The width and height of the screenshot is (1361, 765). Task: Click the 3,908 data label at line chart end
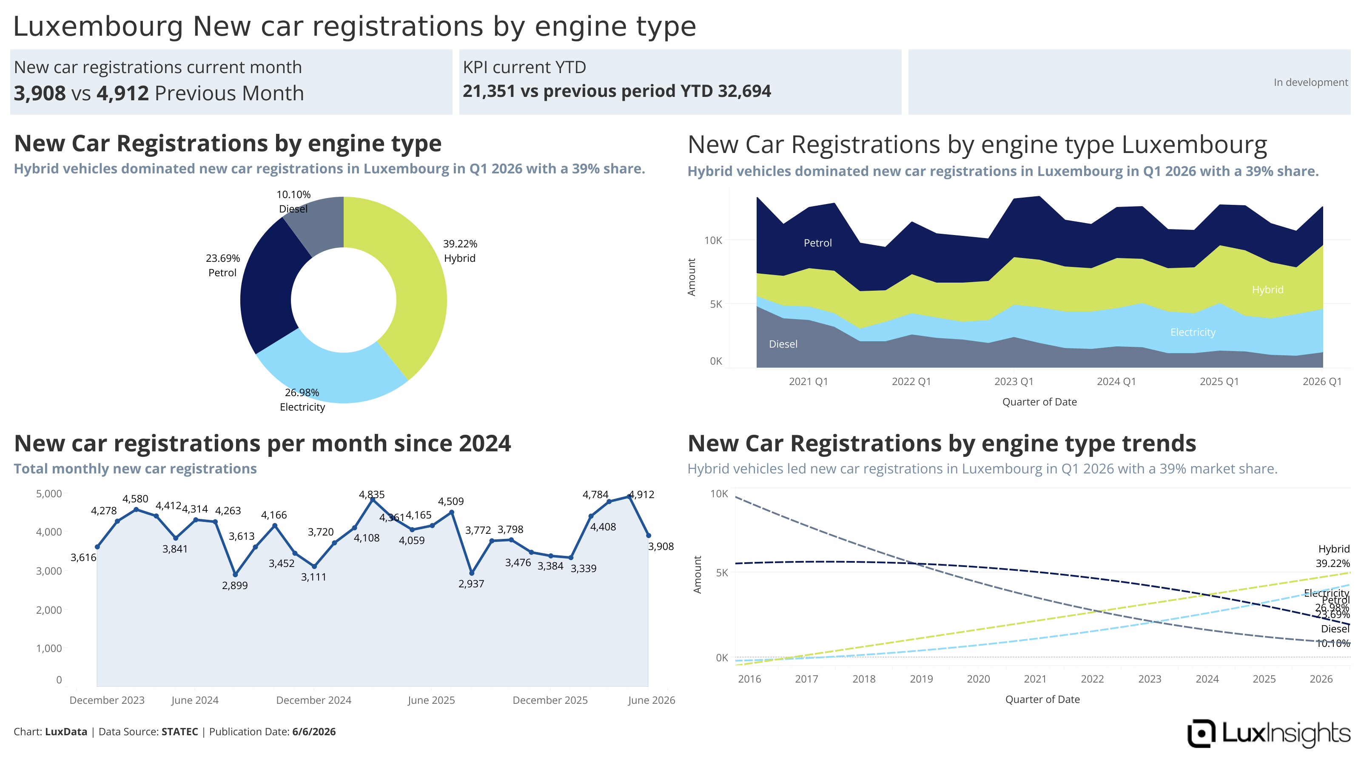661,547
